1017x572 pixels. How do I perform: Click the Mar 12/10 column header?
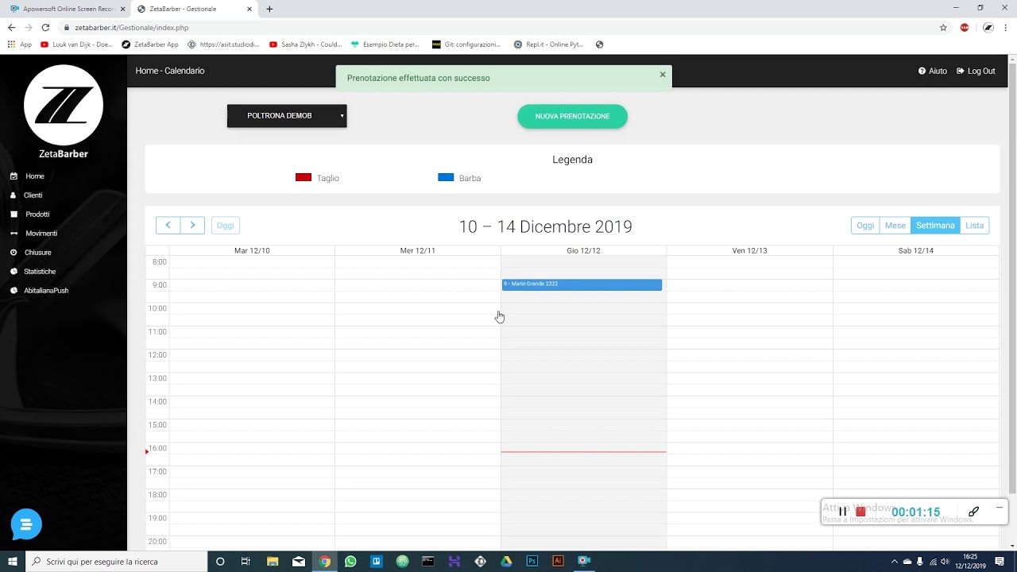252,251
